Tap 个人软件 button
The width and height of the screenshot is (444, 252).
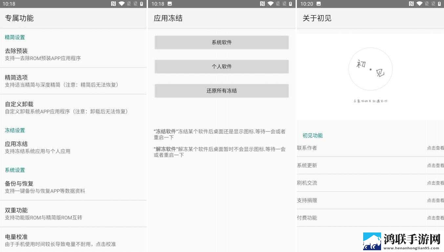click(x=222, y=67)
